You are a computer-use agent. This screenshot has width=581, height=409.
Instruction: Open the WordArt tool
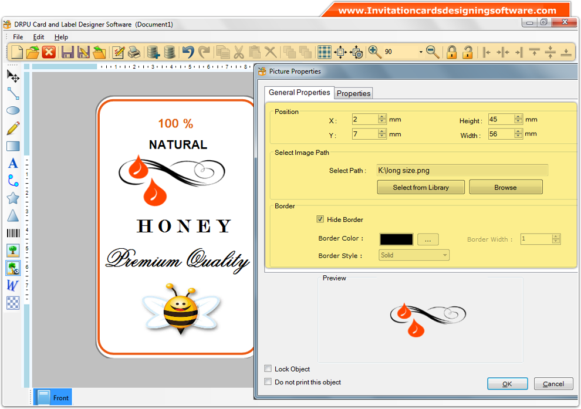(x=13, y=286)
